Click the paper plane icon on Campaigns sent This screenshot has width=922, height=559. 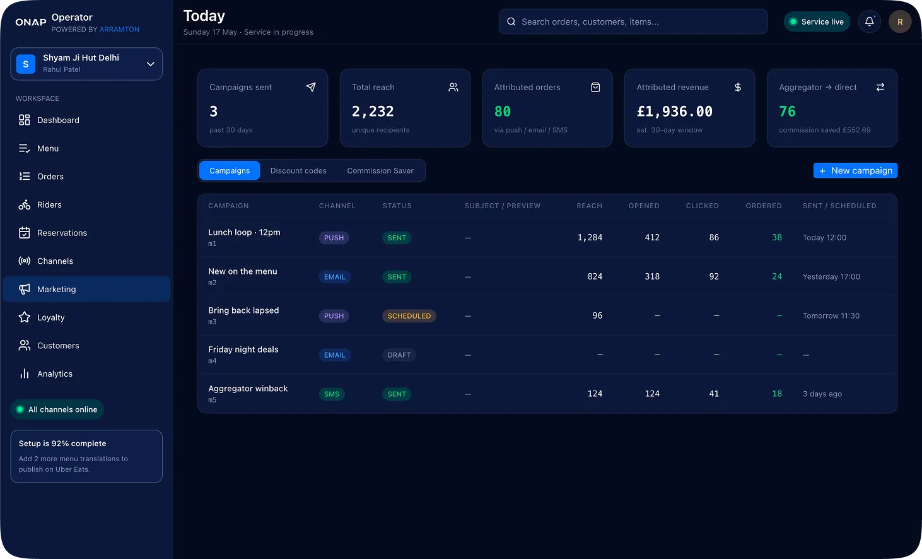point(311,87)
